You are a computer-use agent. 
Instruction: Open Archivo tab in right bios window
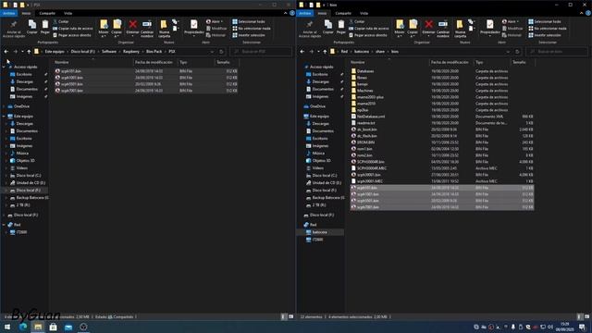(x=304, y=13)
